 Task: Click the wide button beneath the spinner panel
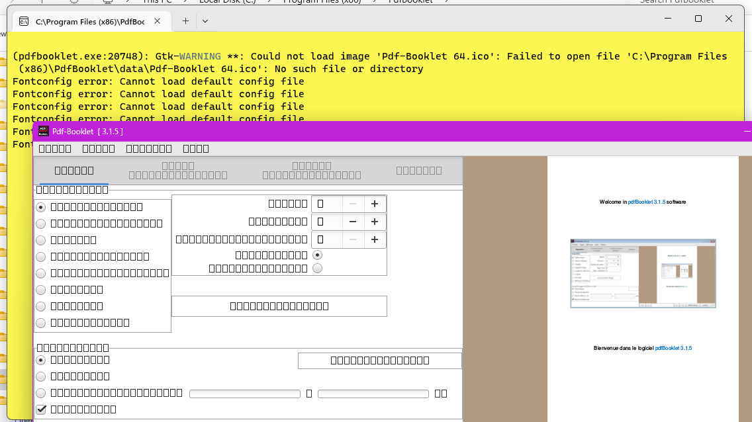tap(279, 306)
